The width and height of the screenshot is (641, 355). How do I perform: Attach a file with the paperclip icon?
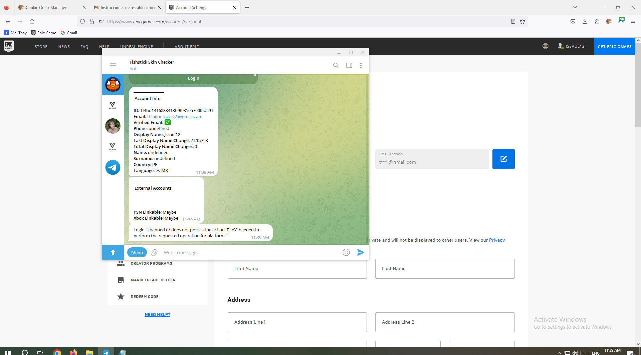coord(154,253)
